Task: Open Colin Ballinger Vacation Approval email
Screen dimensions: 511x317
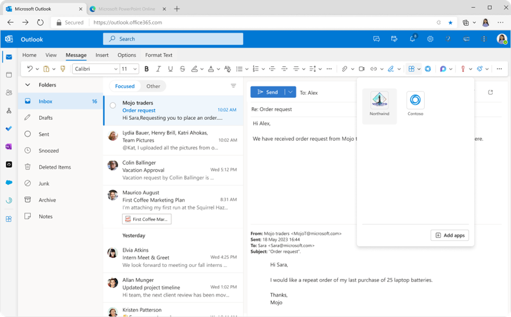Action: click(x=173, y=170)
